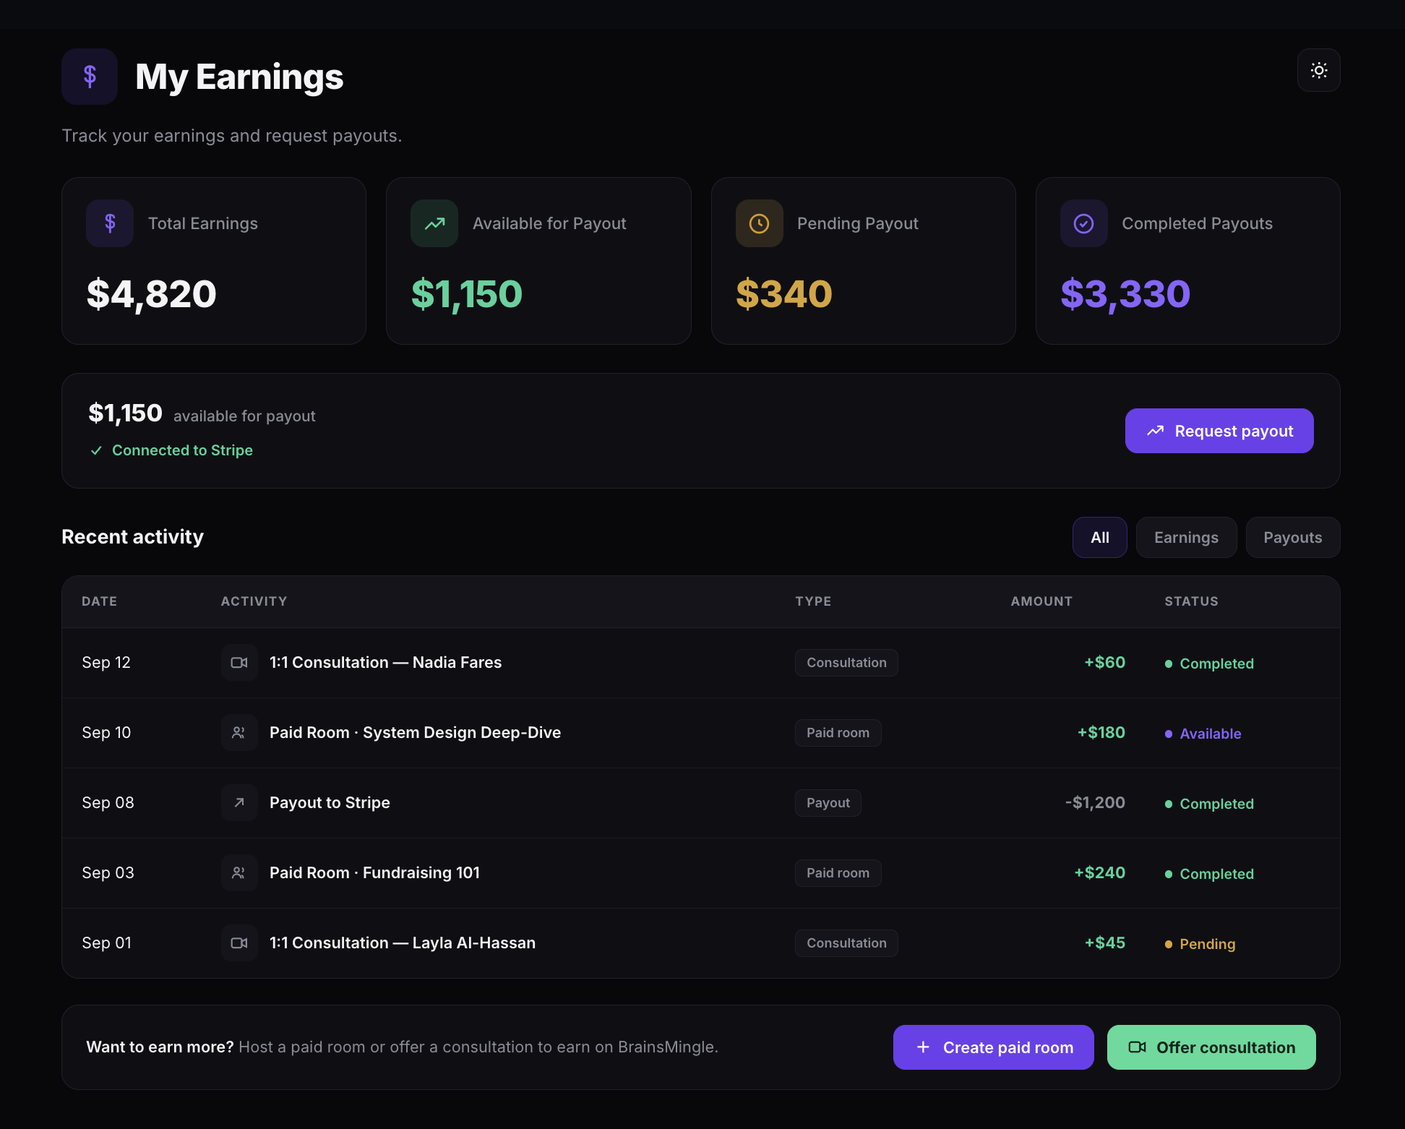
Task: Click the Pending Payout clock icon
Action: 759,223
